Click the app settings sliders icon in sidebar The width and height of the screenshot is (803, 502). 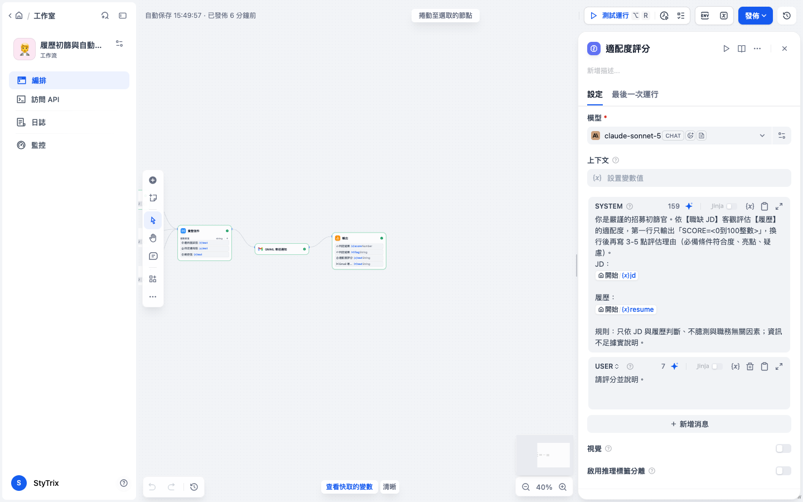coord(119,44)
